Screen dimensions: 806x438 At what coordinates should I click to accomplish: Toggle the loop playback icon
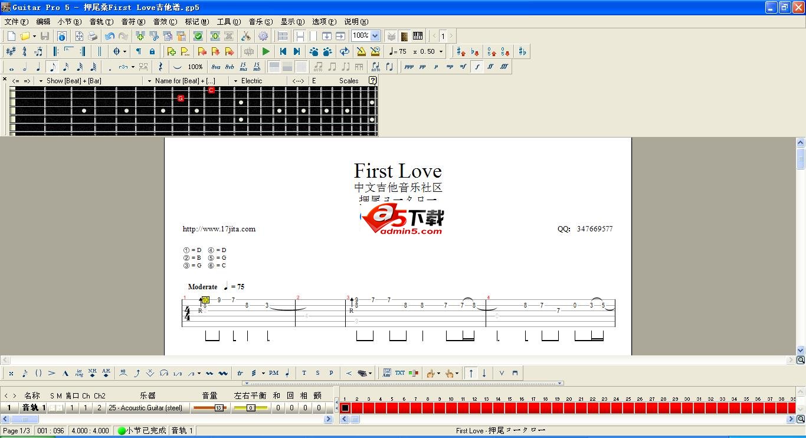(344, 52)
